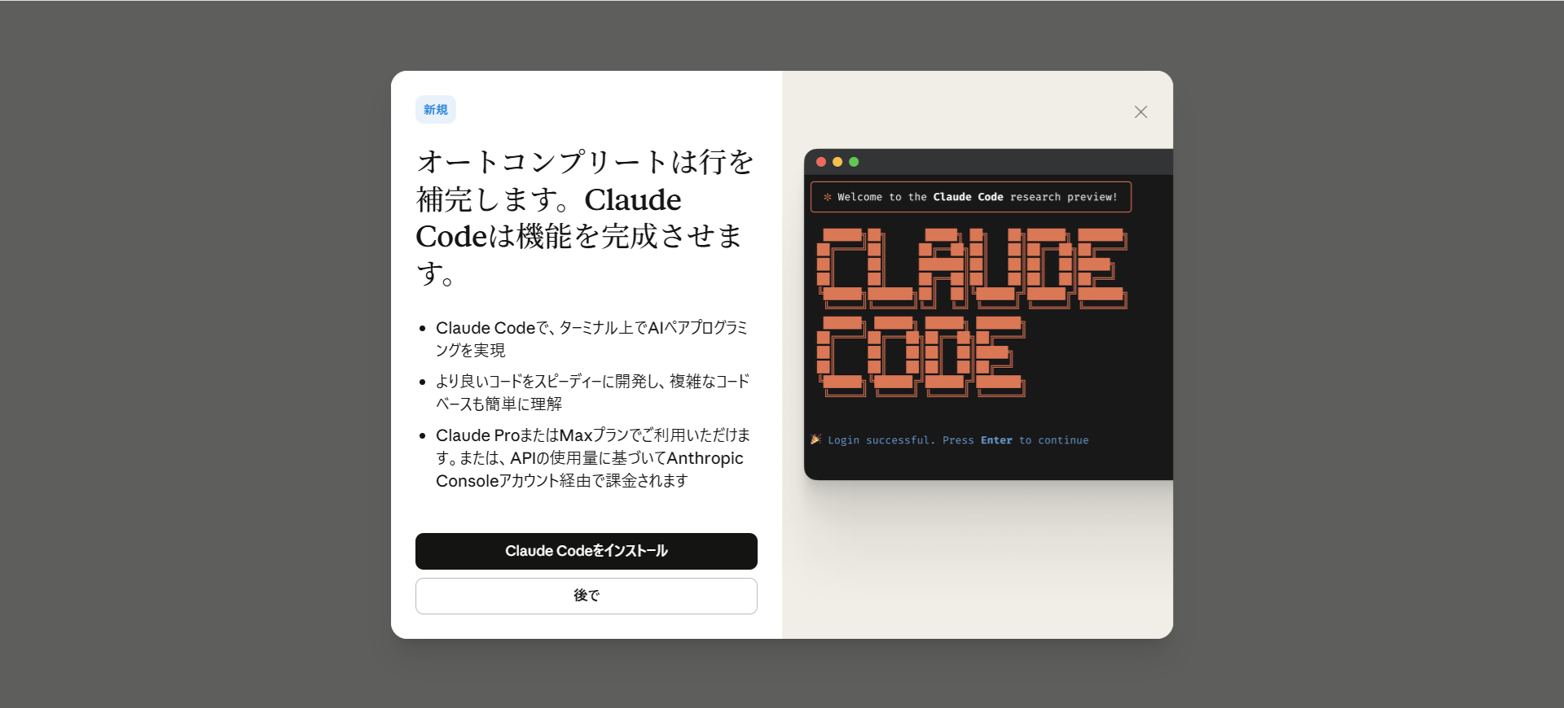The image size is (1564, 708).
Task: Click the orange CODE block-letter art
Action: point(920,356)
